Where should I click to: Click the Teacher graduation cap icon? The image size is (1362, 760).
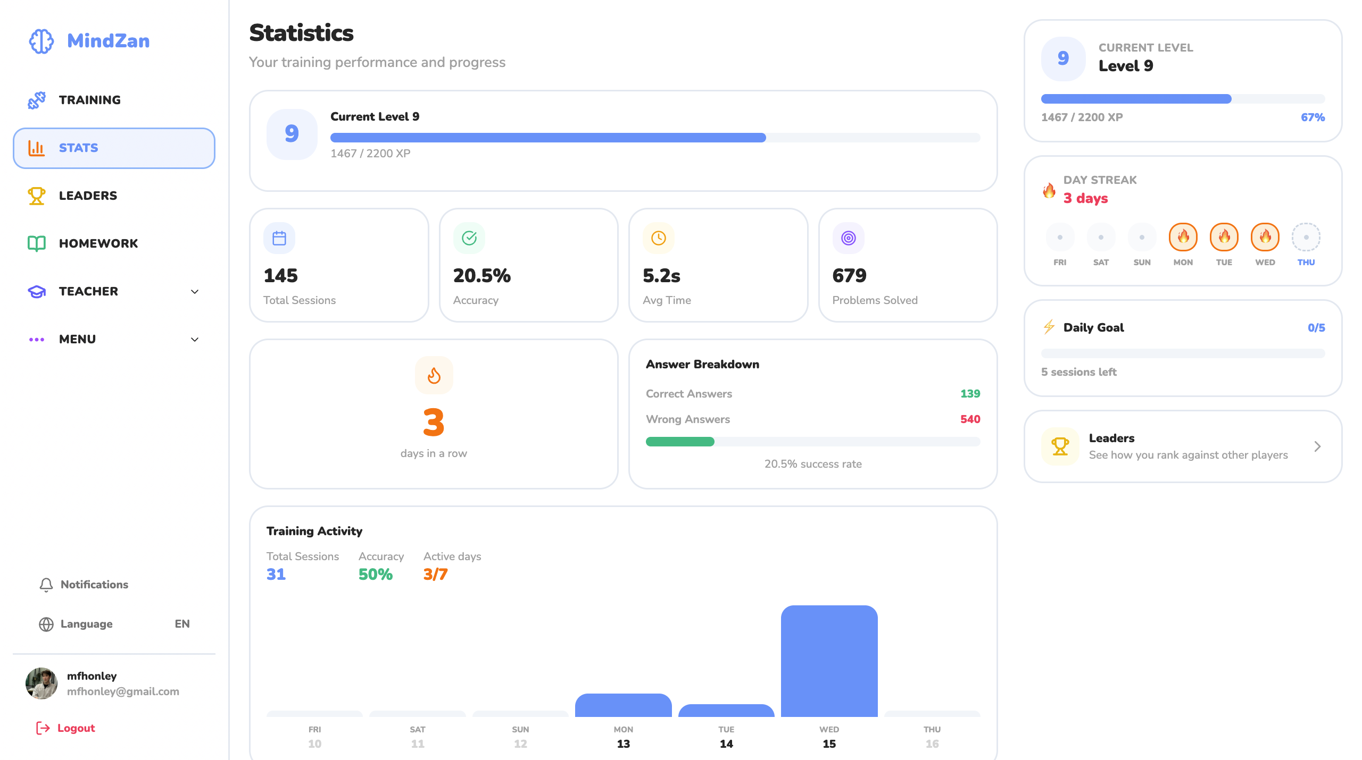pos(36,291)
